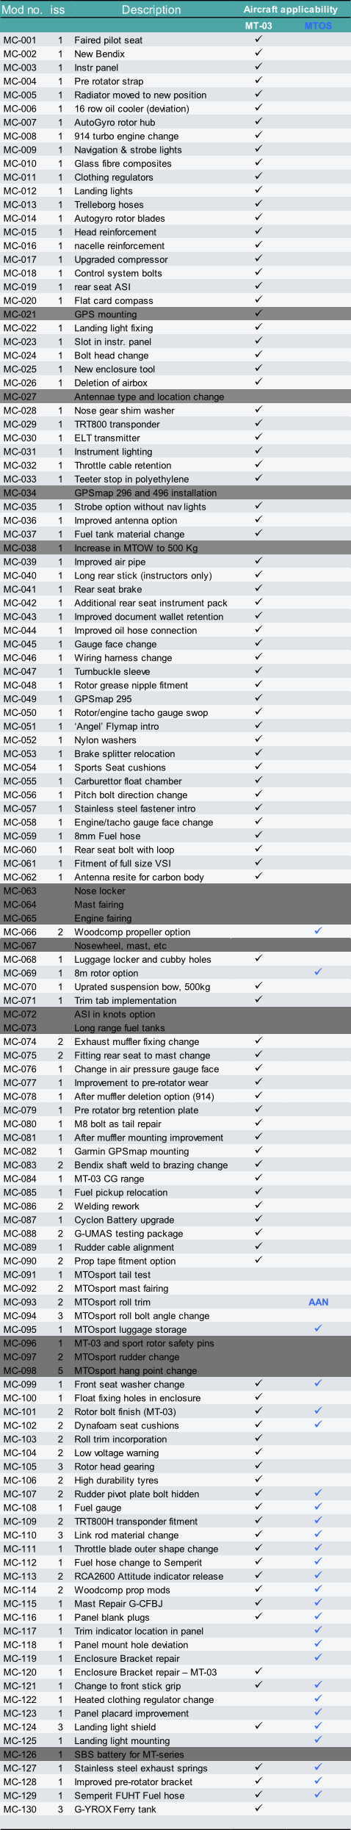Click the MTOS checkmark for MC-095
Image resolution: width=351 pixels, height=1830 pixels.
point(318,1328)
